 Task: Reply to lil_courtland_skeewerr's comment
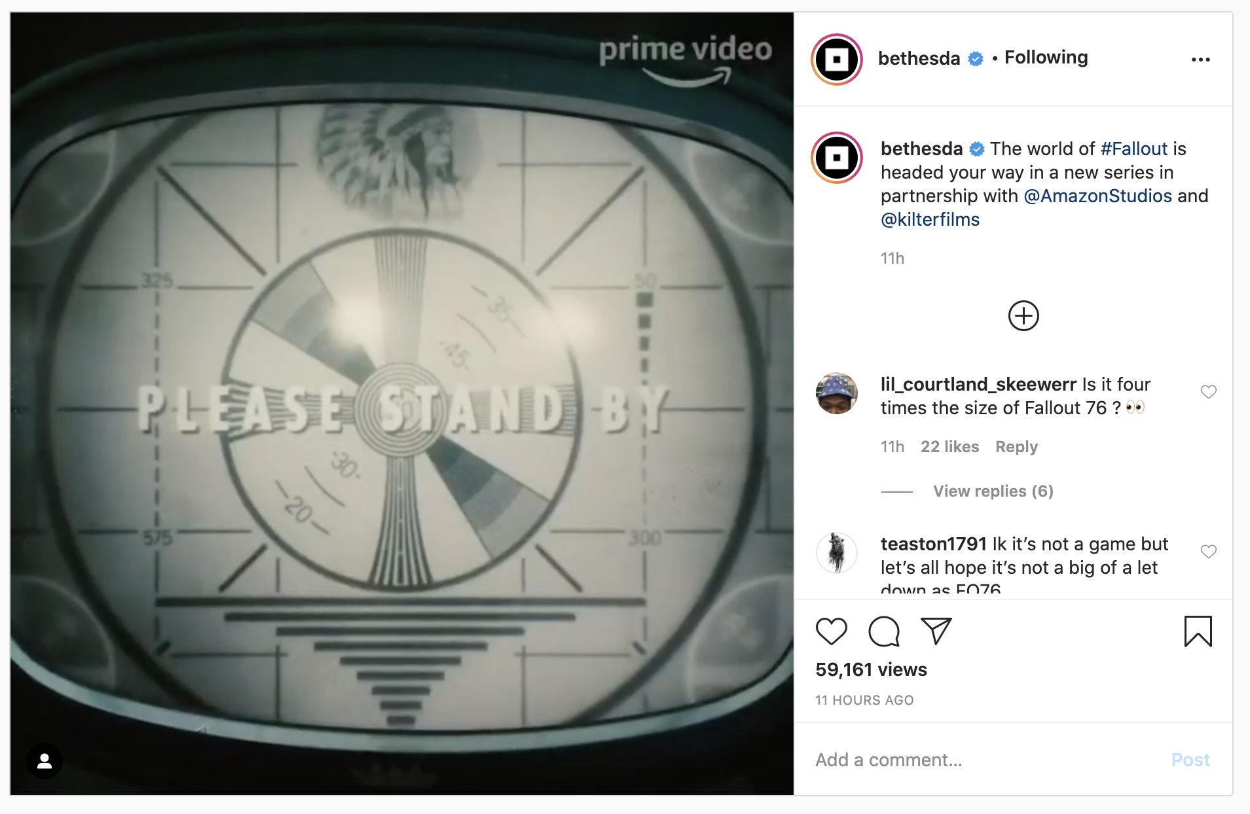[x=1016, y=447]
